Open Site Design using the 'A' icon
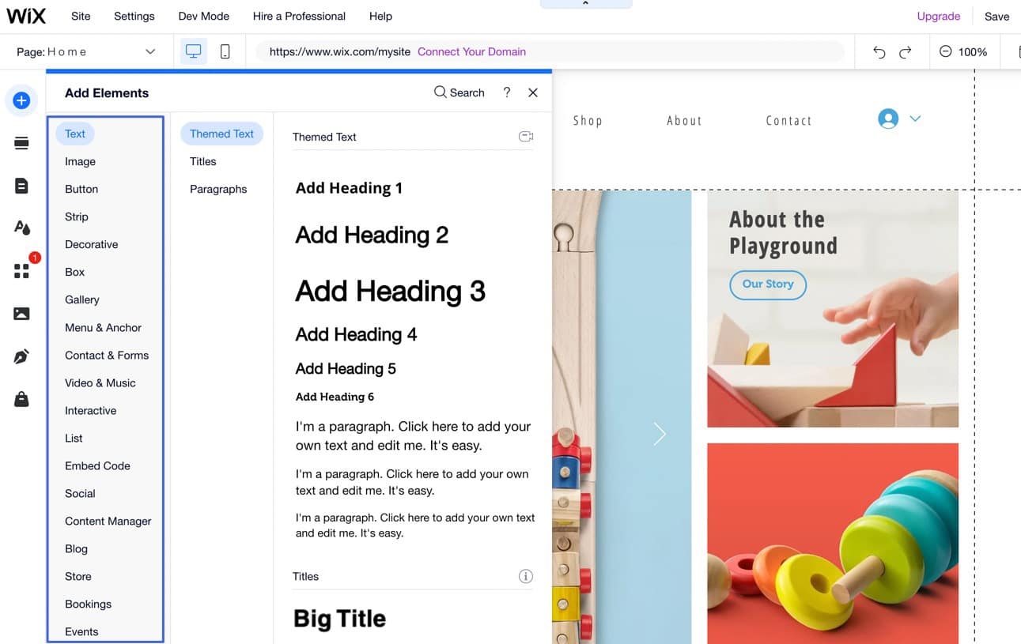This screenshot has height=644, width=1021. pos(21,227)
